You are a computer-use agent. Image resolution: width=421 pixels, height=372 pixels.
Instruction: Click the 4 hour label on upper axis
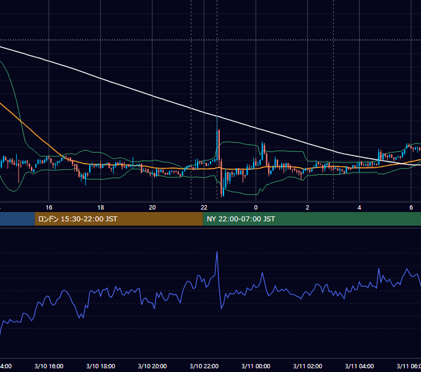(x=359, y=208)
